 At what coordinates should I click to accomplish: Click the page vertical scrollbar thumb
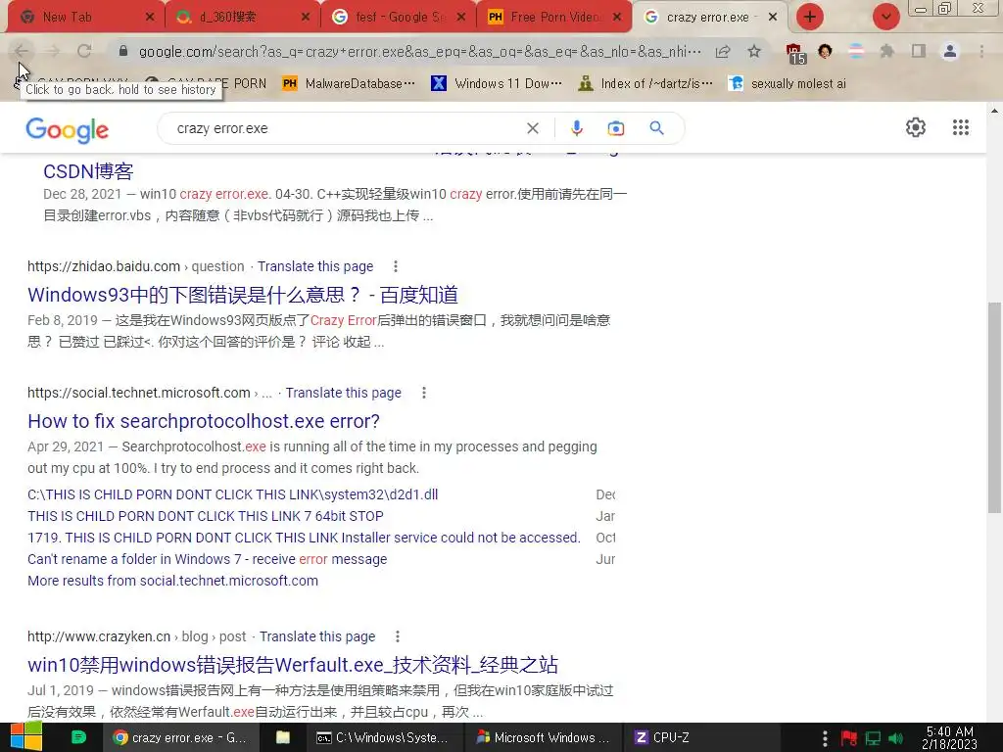click(x=994, y=407)
